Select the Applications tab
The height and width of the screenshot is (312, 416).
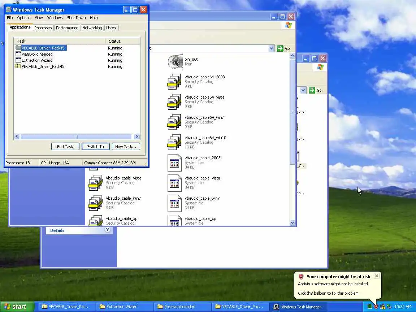click(19, 27)
